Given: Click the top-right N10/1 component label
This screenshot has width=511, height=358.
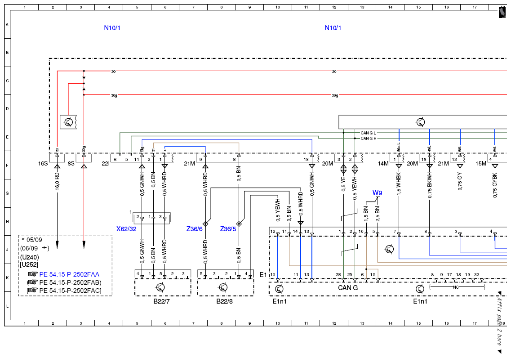Looking at the screenshot, I should click(x=333, y=28).
